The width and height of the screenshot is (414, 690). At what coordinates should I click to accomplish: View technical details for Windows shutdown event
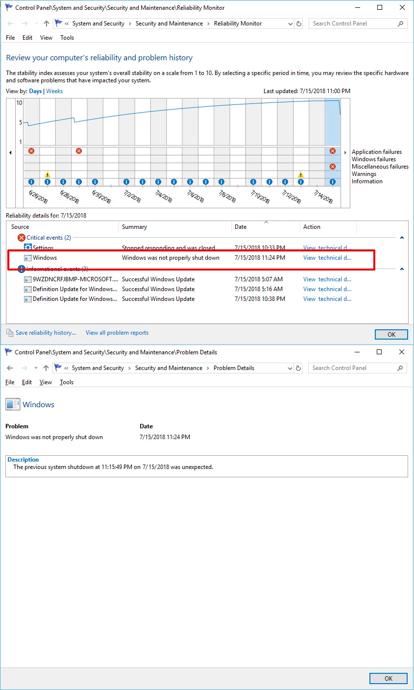(327, 258)
